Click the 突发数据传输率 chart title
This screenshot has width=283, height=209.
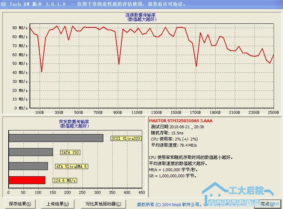[74, 121]
